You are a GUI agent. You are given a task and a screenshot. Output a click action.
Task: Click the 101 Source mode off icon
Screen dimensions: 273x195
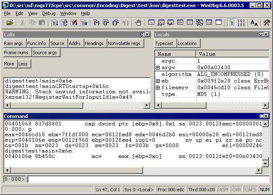point(241,23)
